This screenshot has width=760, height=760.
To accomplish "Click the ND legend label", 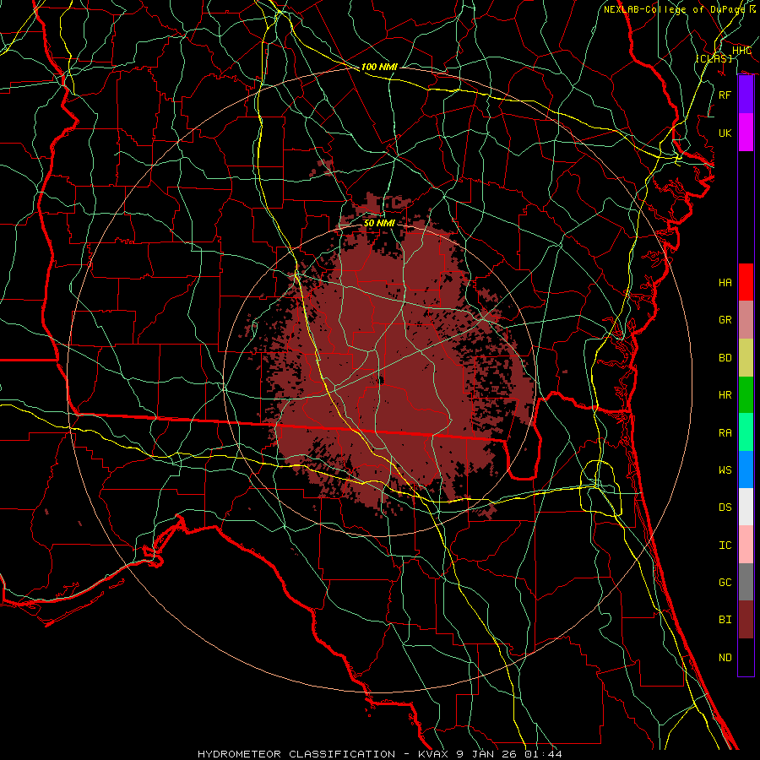I will pos(725,658).
